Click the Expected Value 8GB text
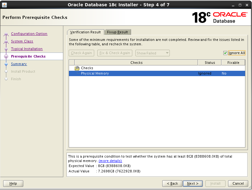Image resolution: width=252 pixels, height=190 pixels. [114, 166]
